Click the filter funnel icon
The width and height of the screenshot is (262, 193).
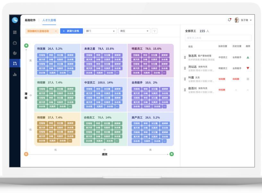[155, 31]
